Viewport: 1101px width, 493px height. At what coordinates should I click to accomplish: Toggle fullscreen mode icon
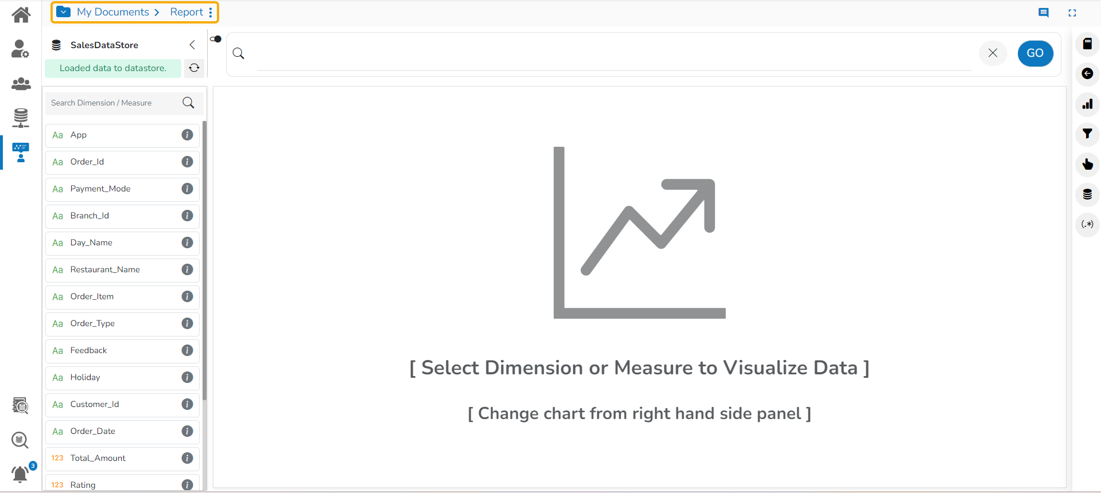point(1072,13)
